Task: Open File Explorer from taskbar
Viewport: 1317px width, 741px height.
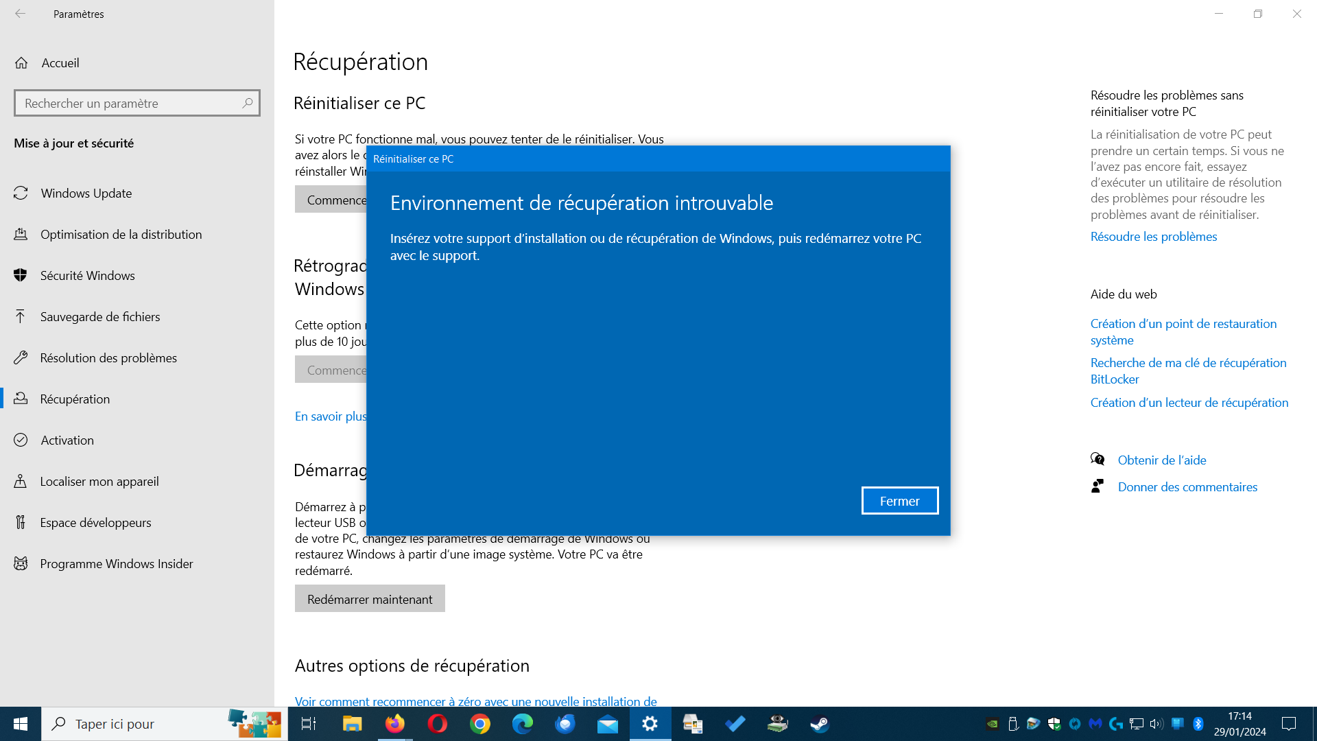Action: (x=352, y=724)
